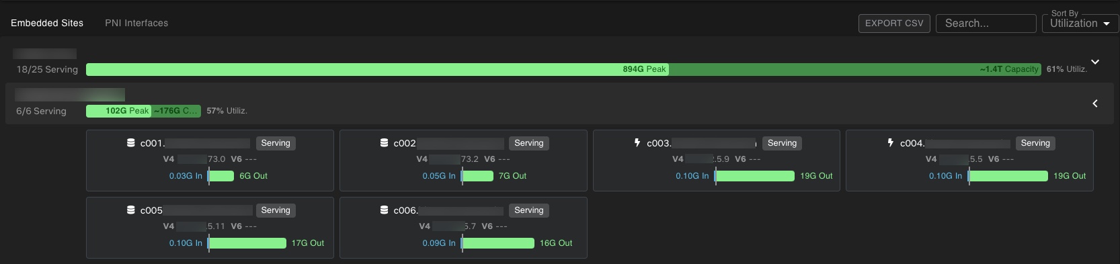Click the storage icon beside c002
The height and width of the screenshot is (264, 1120).
tap(385, 142)
